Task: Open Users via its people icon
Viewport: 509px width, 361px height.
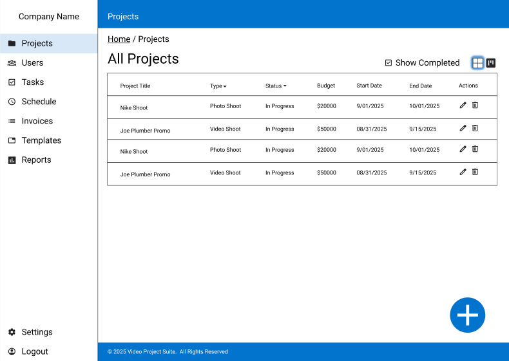Action: point(12,62)
